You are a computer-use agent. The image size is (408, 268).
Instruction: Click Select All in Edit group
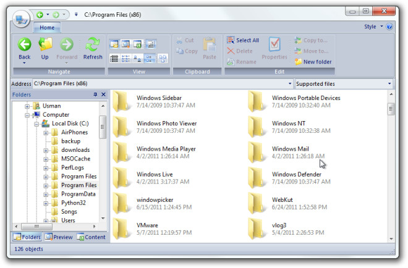point(243,40)
